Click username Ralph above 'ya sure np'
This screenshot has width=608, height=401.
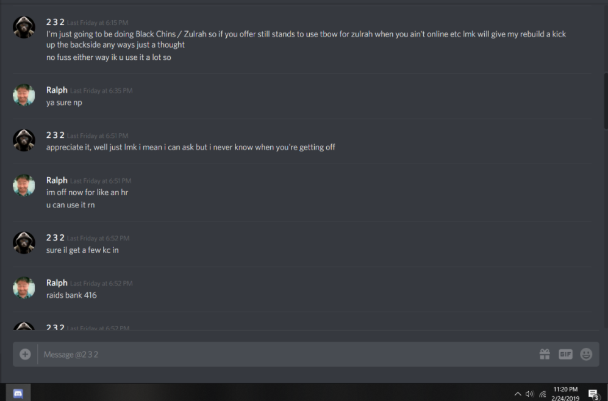57,90
